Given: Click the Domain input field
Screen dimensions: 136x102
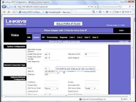Looking at the screenshot, I should coord(92,82).
